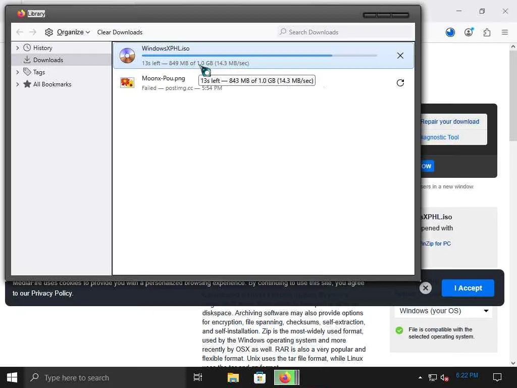This screenshot has height=388, width=517.
Task: Restore down the Firefox browser window
Action: [x=482, y=11]
